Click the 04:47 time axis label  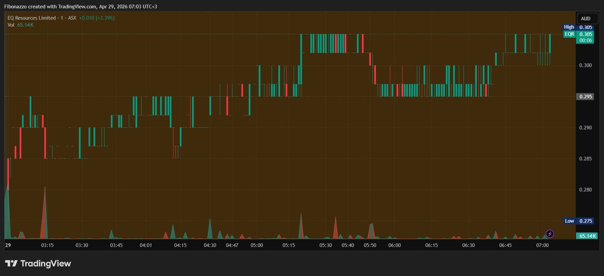232,245
